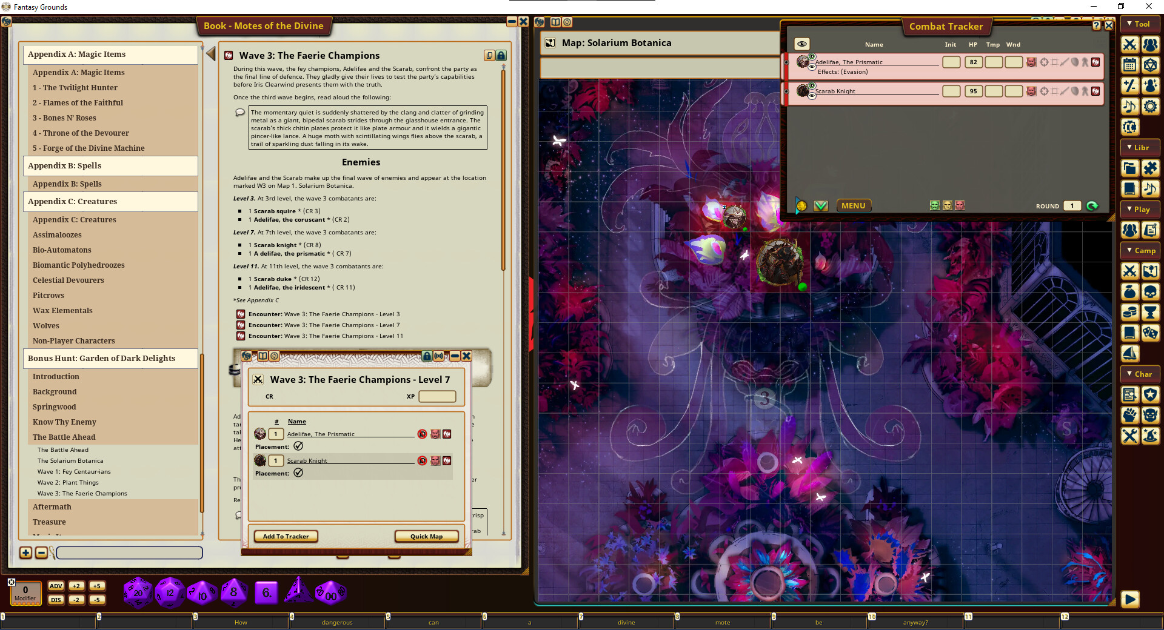The image size is (1164, 630).
Task: Collapse the Char sidebar section
Action: click(1140, 374)
